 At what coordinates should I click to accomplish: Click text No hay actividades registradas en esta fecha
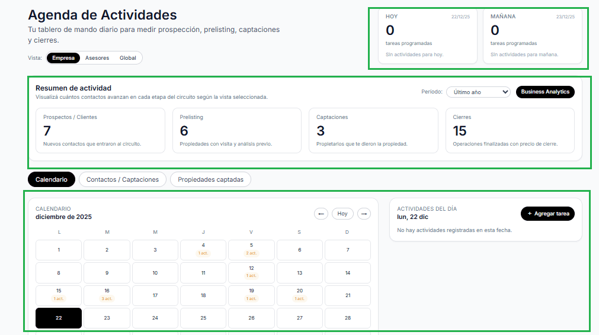[454, 230]
